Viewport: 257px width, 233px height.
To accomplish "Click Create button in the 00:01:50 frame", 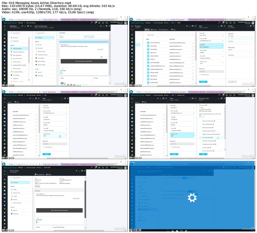I will [203, 82].
